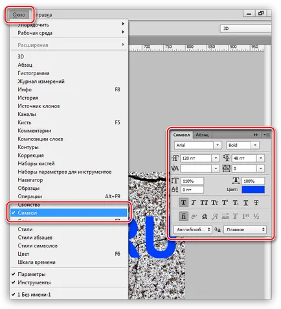
Task: Open the kerning dropdown arrow
Action: [x=216, y=168]
